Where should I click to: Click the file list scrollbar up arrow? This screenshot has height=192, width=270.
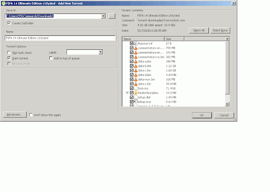pyautogui.click(x=227, y=39)
